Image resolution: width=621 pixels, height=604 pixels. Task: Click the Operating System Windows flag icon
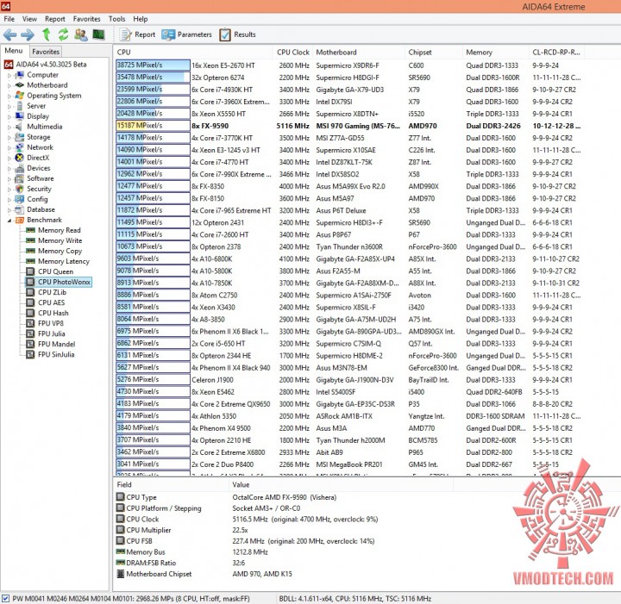tap(19, 96)
